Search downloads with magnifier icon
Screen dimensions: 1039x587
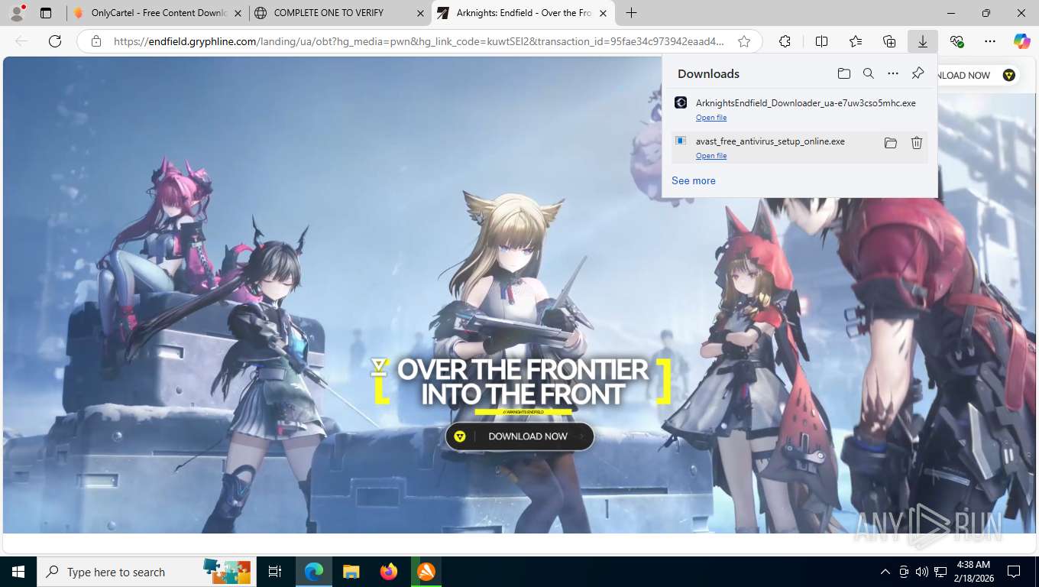point(868,73)
